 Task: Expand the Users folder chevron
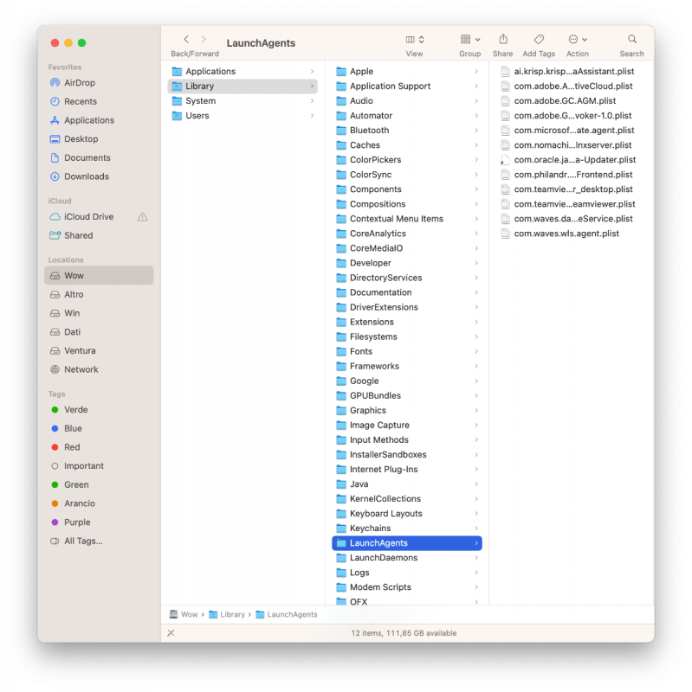[x=312, y=116]
